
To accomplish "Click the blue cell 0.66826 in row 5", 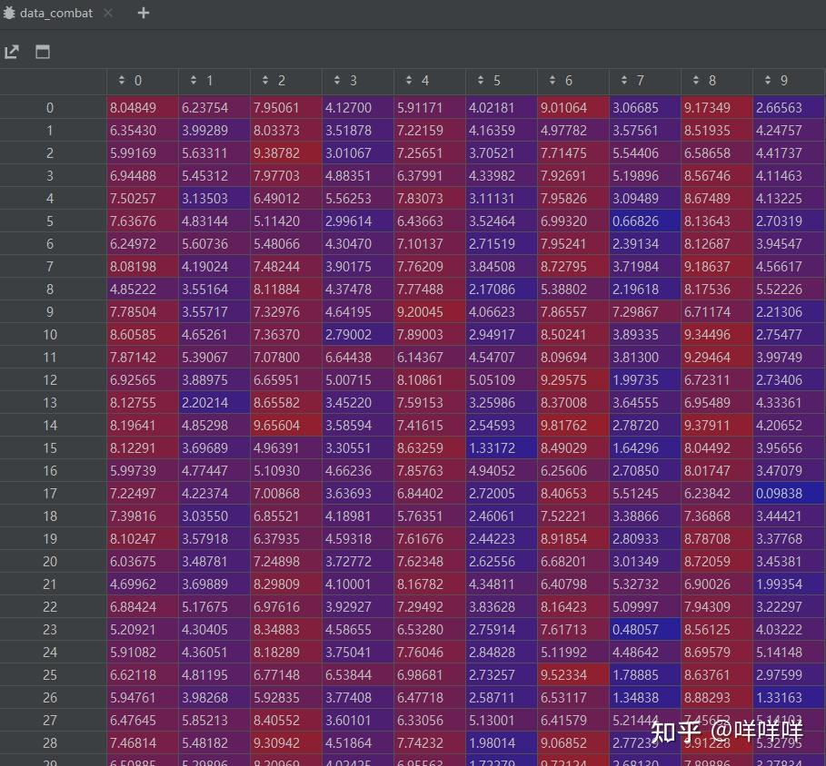I will (x=641, y=221).
